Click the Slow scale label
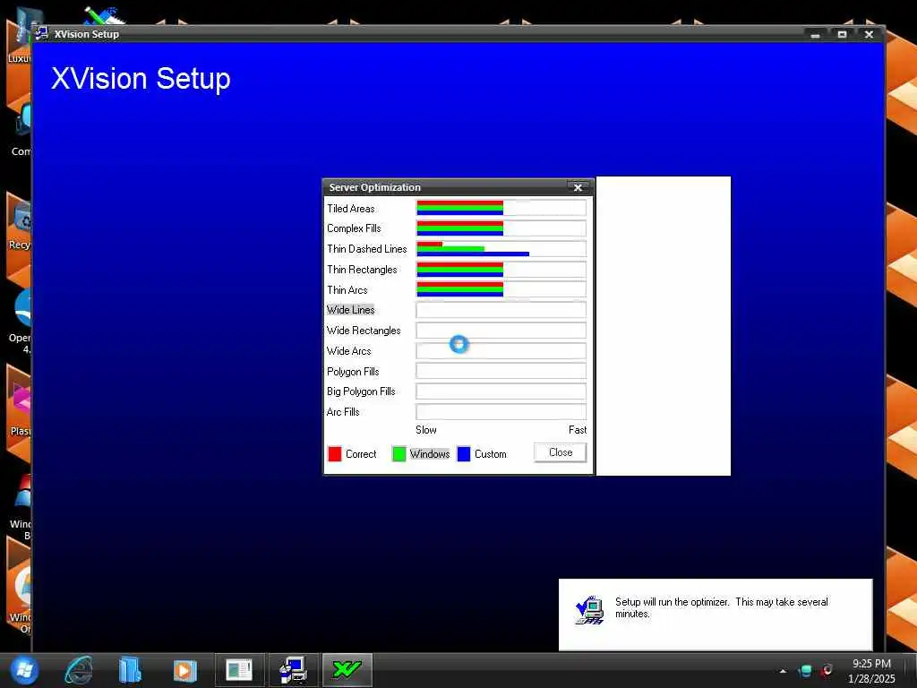Viewport: 917px width, 688px height. click(425, 429)
